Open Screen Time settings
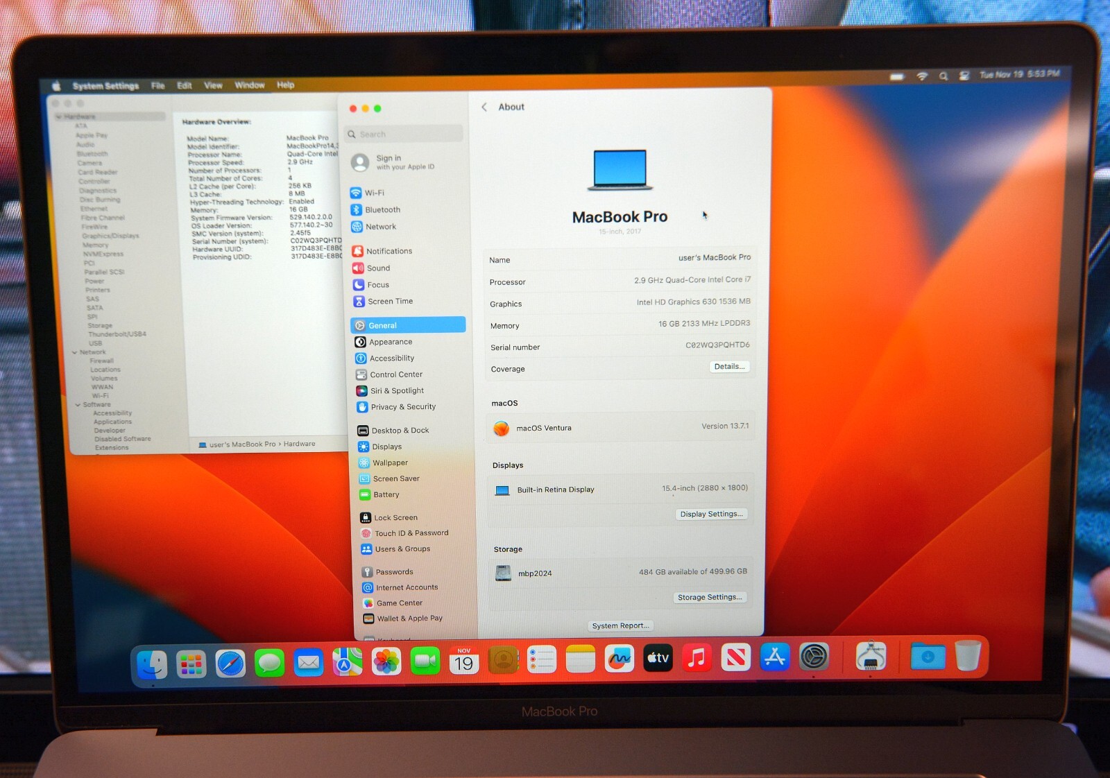Viewport: 1110px width, 778px height. (x=383, y=301)
